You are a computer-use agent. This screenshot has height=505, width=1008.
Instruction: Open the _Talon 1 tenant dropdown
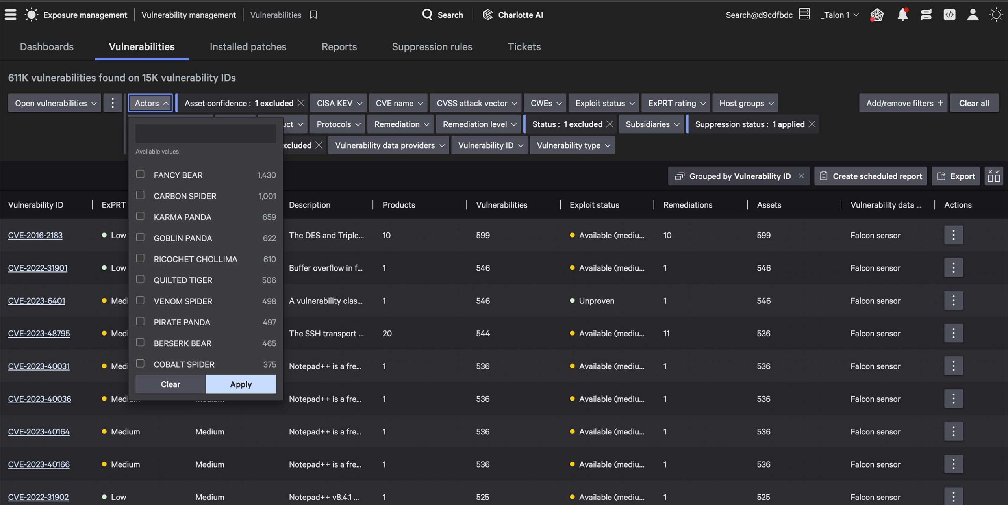[x=839, y=15]
